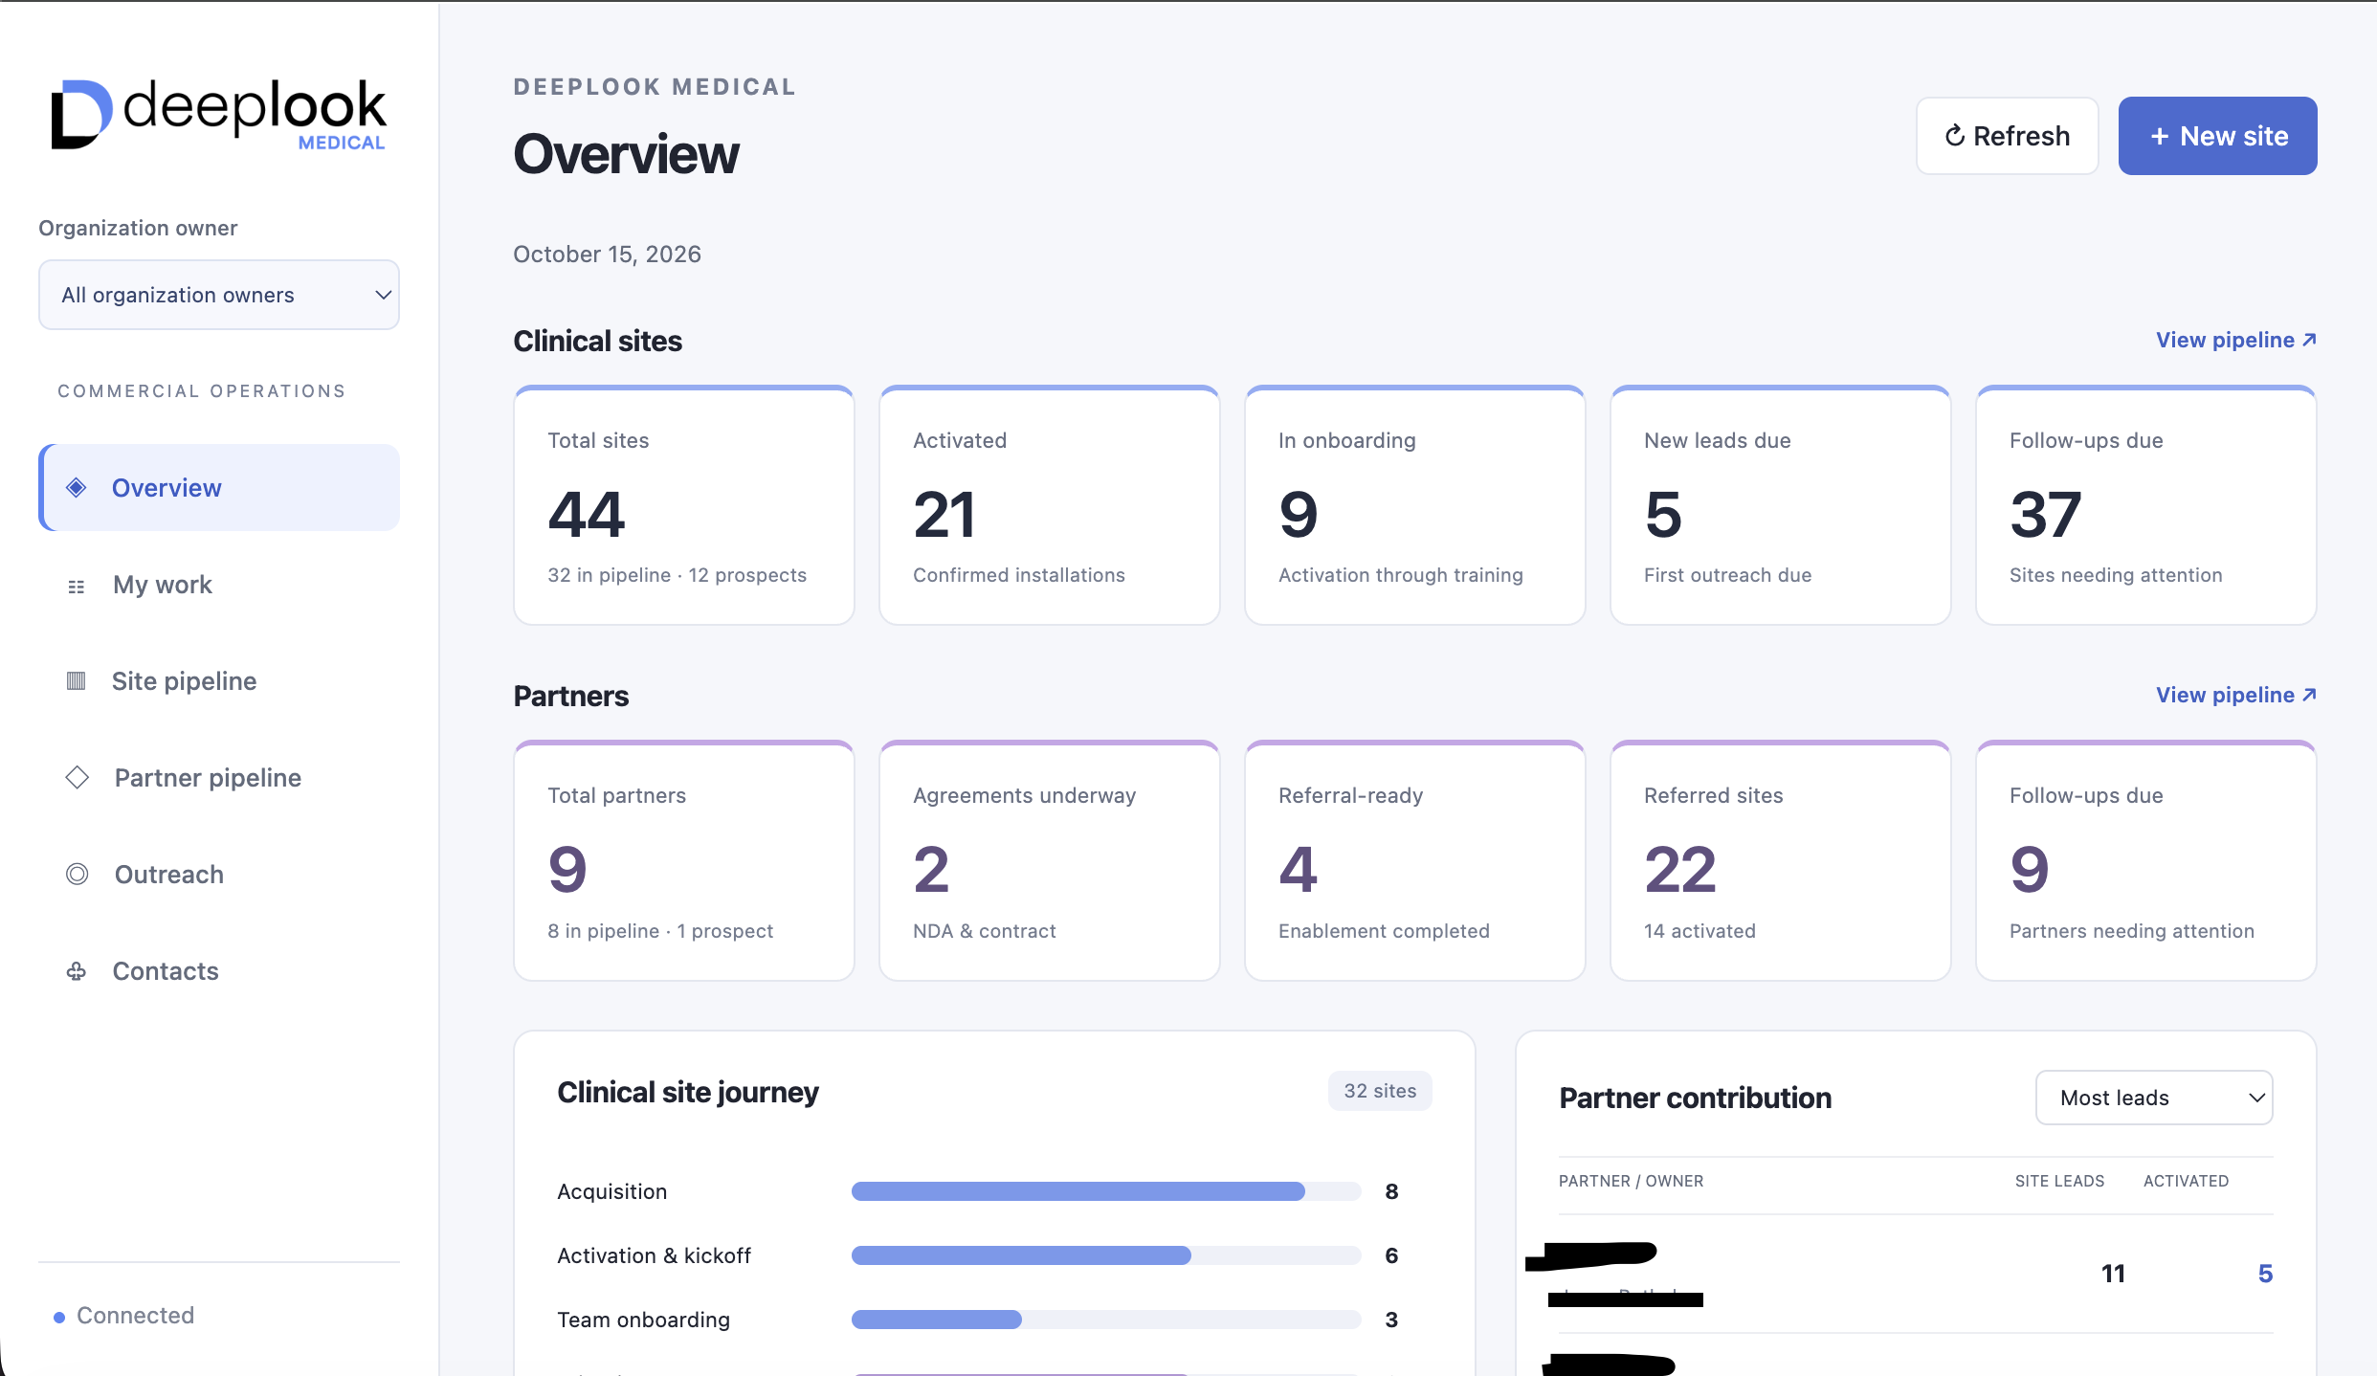Click the arrow icon beside Partners View pipeline
2377x1376 pixels.
2309,695
